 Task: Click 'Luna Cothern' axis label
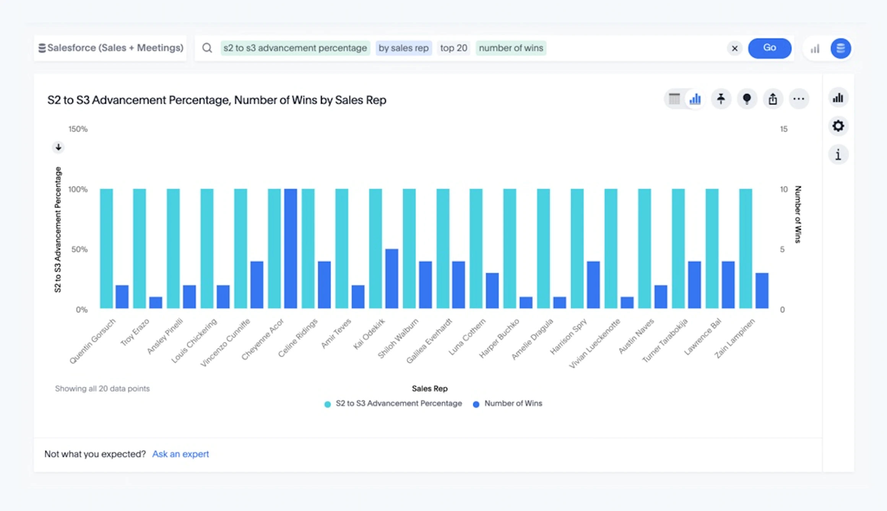(467, 337)
